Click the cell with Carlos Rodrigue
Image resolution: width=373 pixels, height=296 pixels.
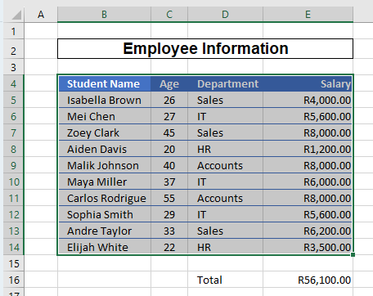click(x=105, y=198)
